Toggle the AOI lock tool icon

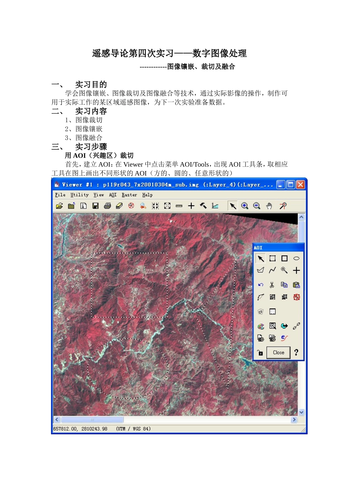click(x=260, y=352)
